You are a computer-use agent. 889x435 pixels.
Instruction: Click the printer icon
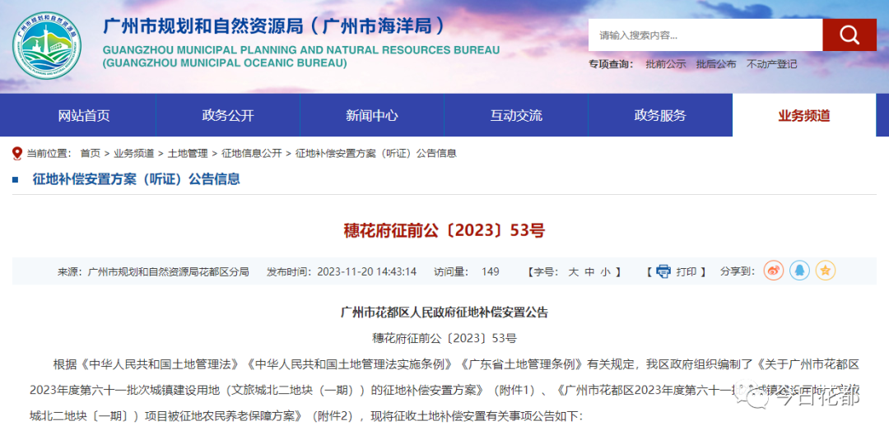(x=663, y=271)
